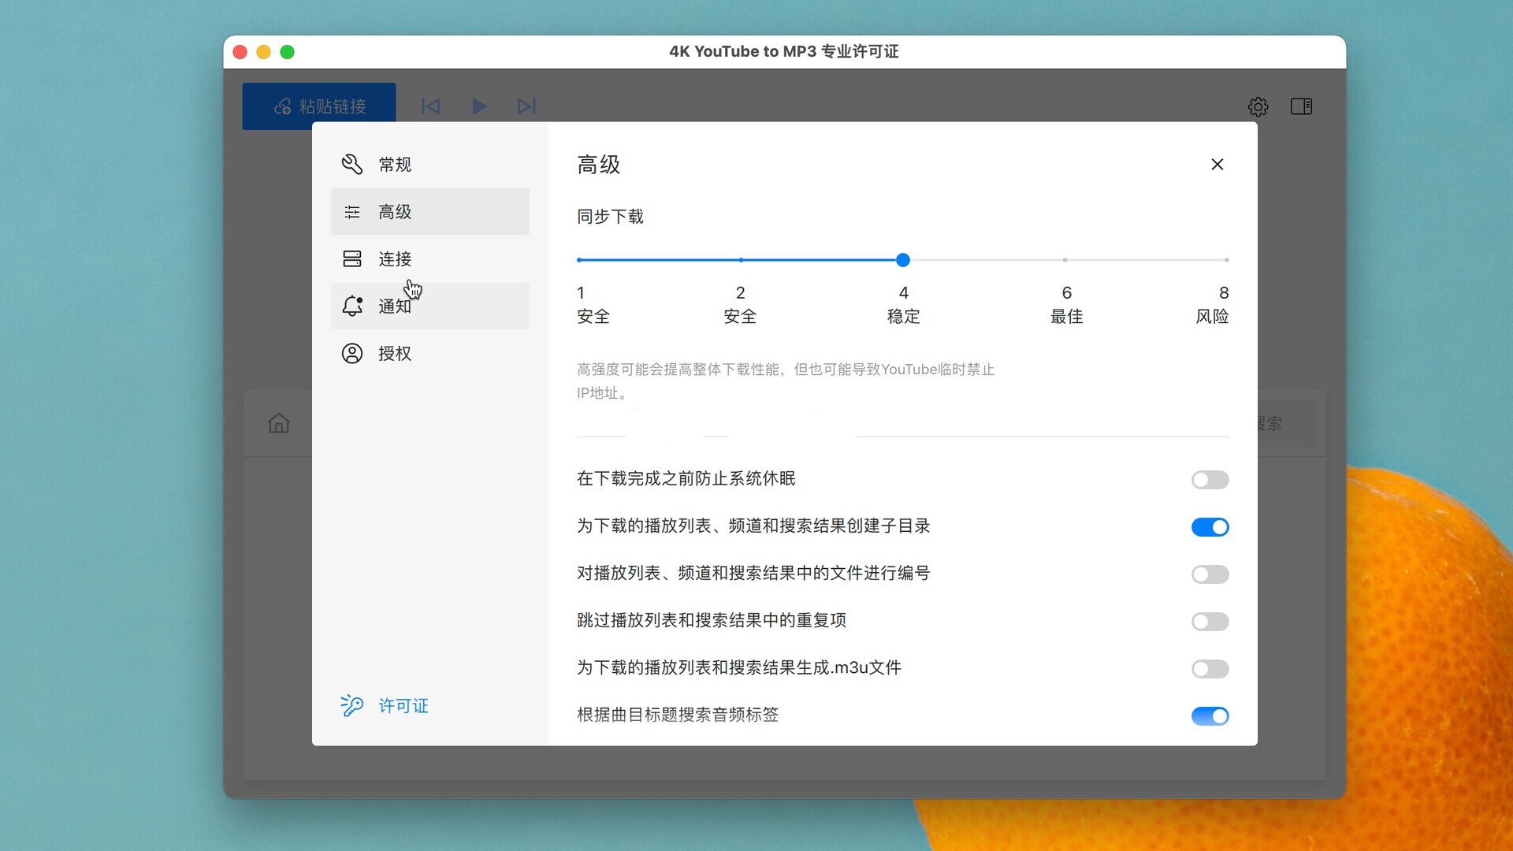1513x851 pixels.
Task: Click the 同步下载 slider handle
Action: coord(903,260)
